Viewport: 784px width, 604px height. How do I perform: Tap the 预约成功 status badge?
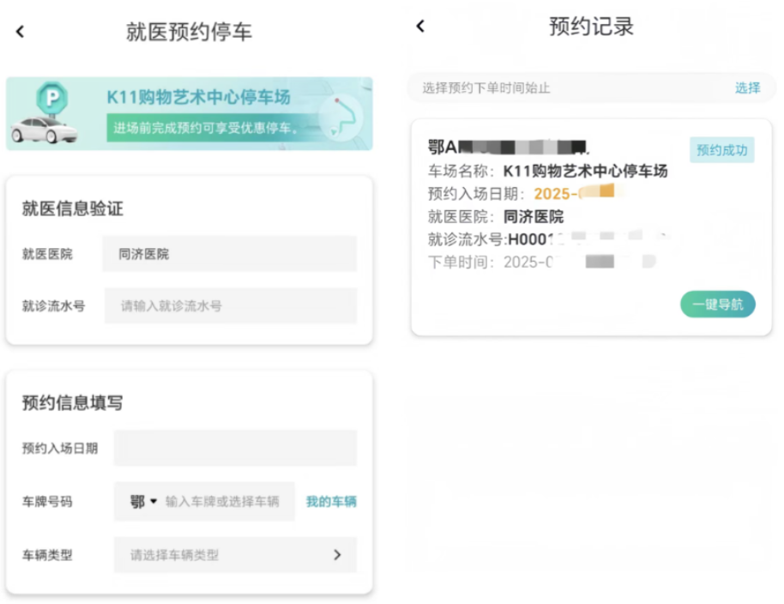click(x=721, y=150)
